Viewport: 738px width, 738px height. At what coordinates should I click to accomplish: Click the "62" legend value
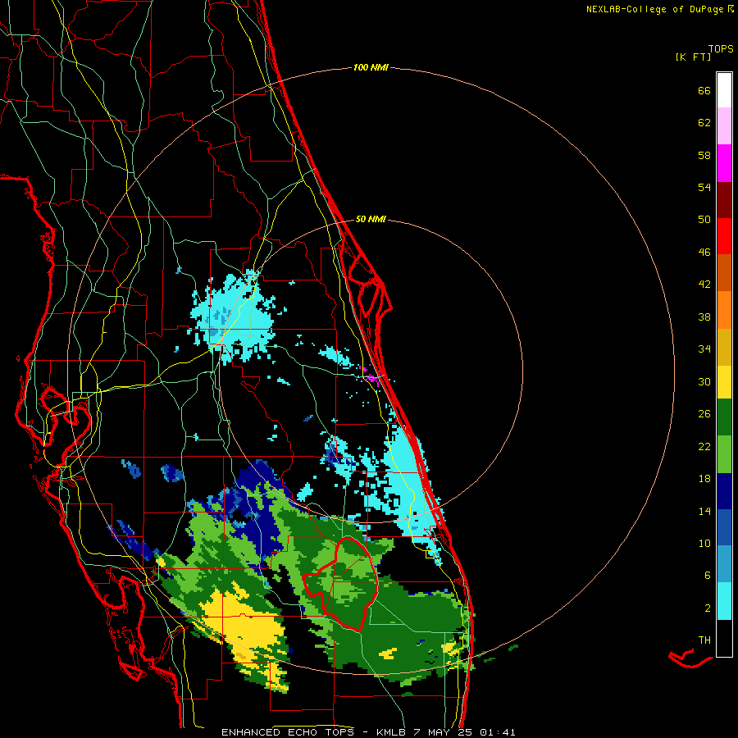pos(704,123)
